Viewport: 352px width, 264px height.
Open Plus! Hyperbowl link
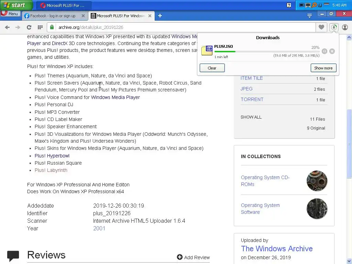coord(52,156)
